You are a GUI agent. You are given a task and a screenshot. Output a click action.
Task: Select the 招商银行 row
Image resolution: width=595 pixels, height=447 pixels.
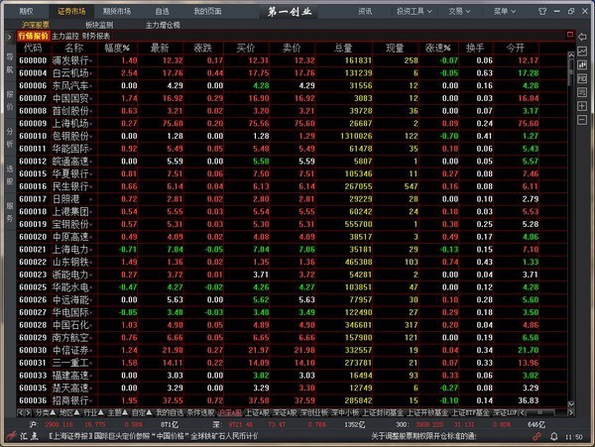click(x=292, y=400)
